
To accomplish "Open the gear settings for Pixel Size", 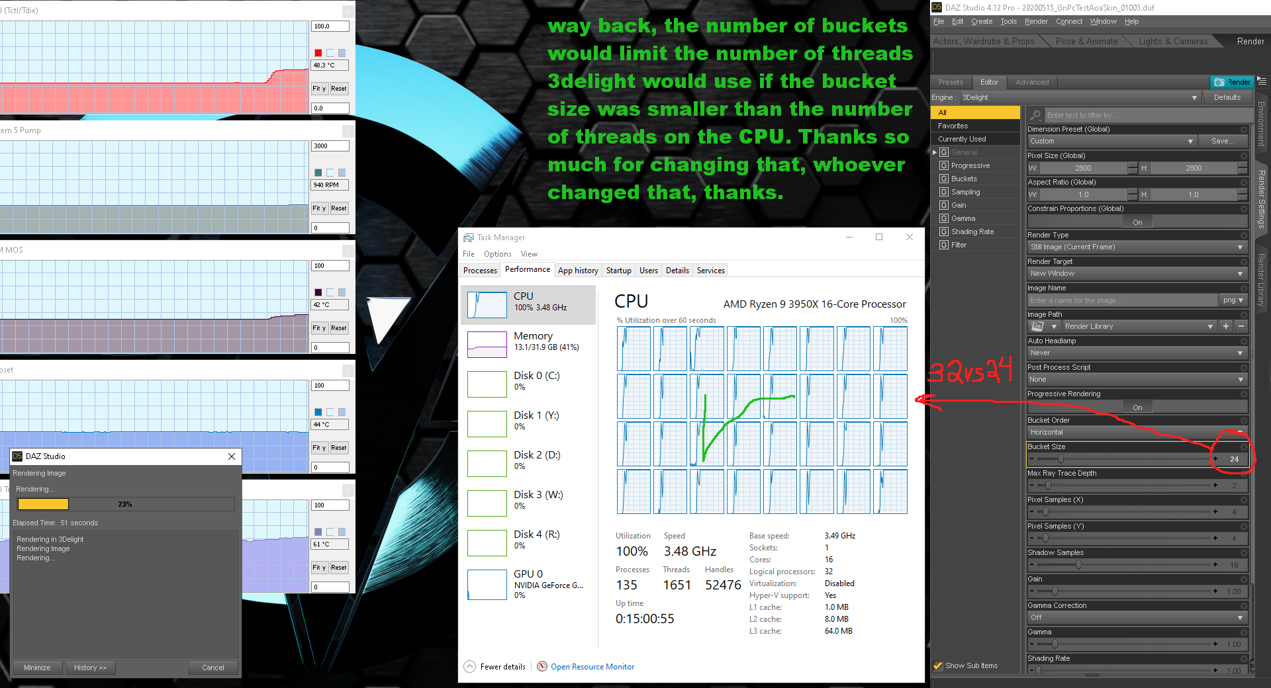I will (1243, 155).
